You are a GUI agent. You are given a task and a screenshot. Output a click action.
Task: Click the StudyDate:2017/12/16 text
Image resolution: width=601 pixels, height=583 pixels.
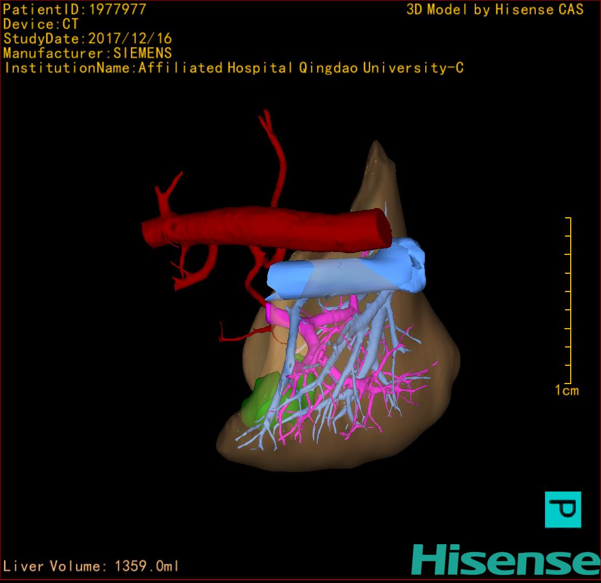(88, 38)
